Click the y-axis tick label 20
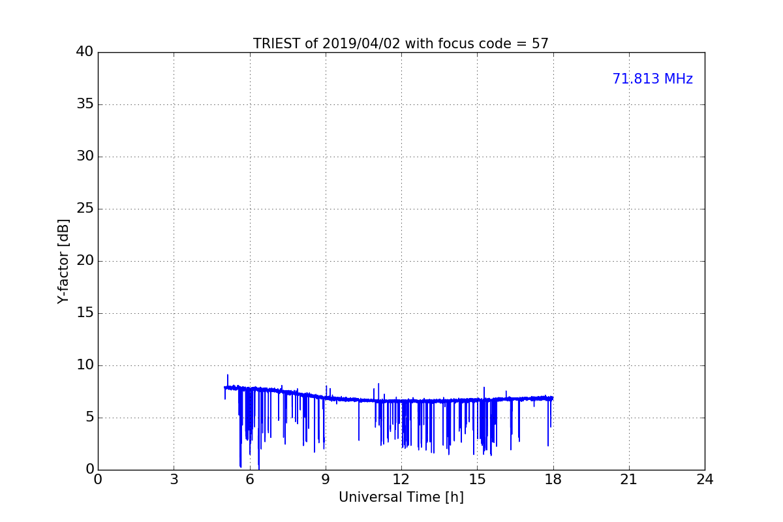Screen dimensions: 783x522 coord(85,261)
